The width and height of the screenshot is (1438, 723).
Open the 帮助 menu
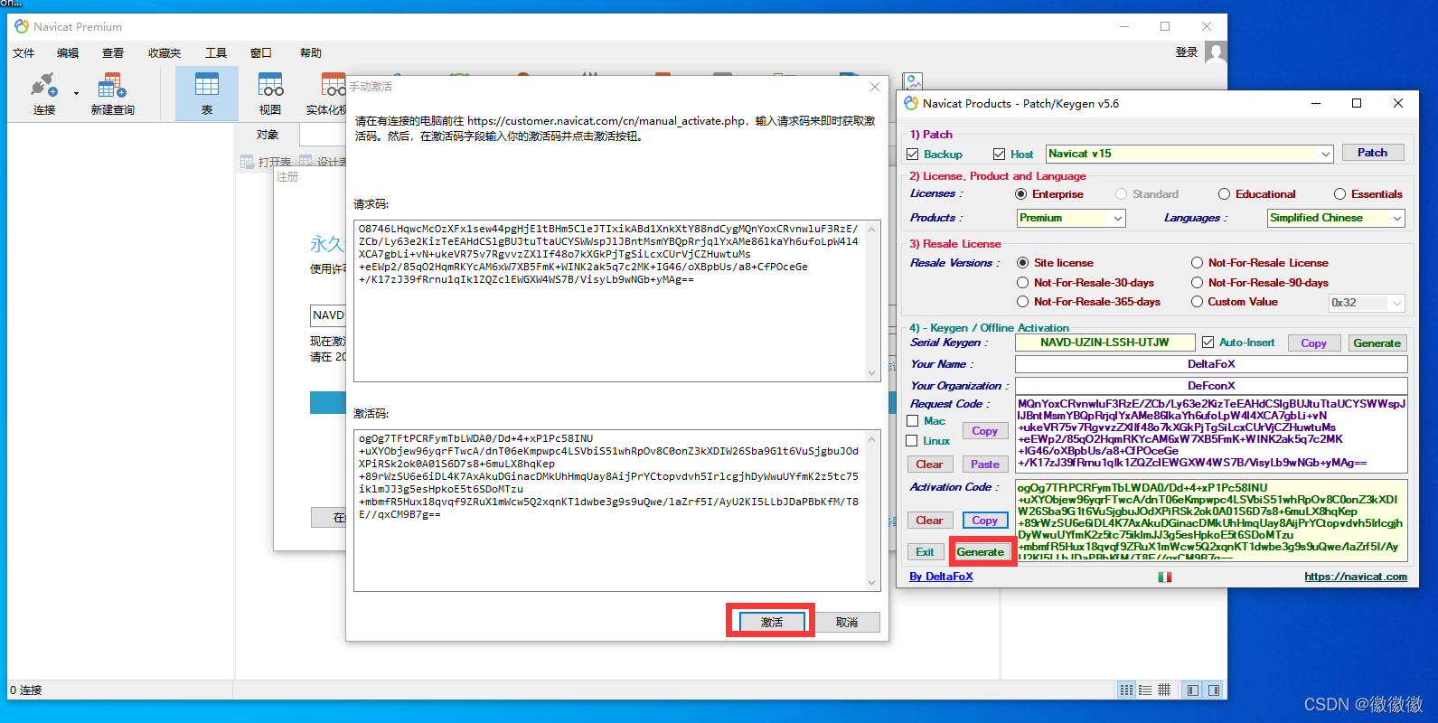(311, 53)
